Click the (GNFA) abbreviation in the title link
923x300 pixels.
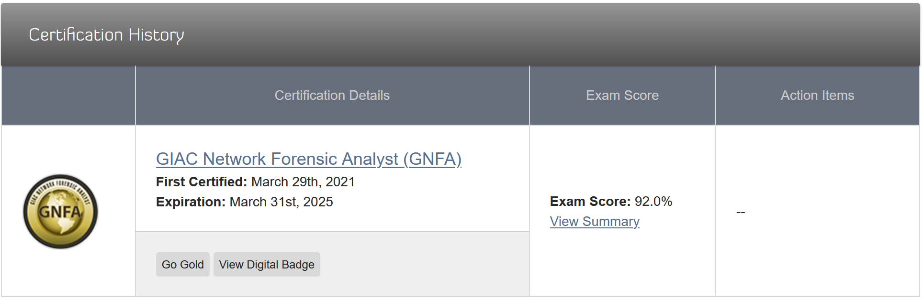[x=433, y=159]
